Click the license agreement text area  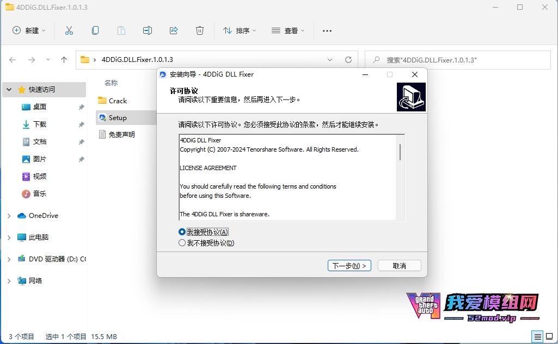point(287,177)
